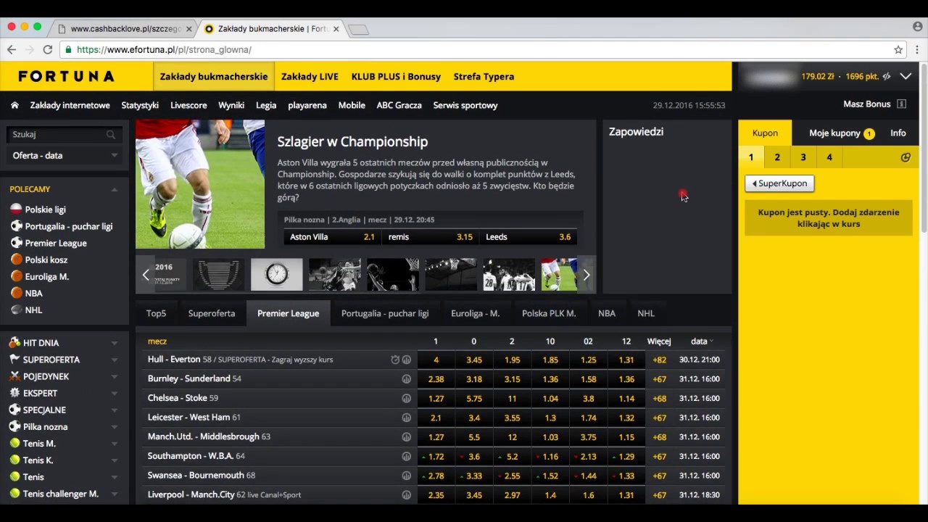Click the Szukaj search field

pos(58,134)
